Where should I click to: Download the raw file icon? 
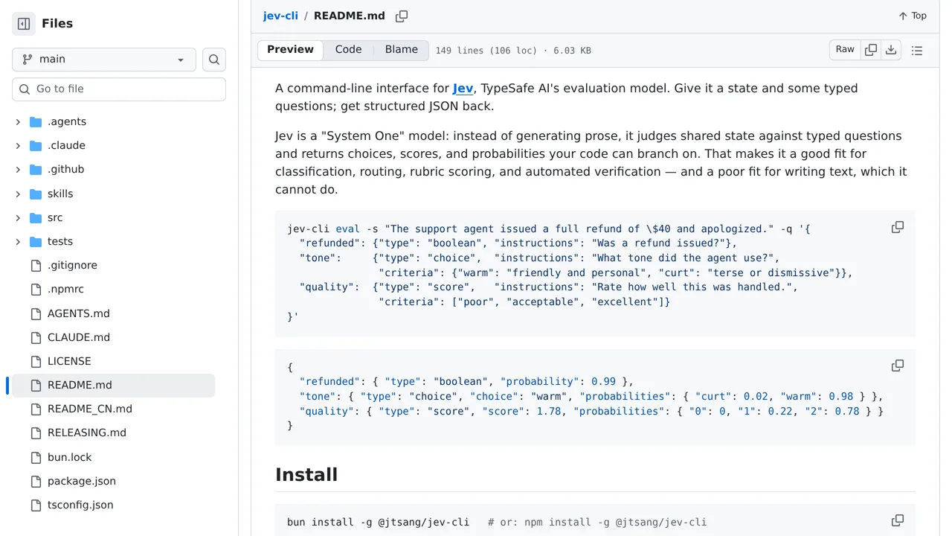(891, 50)
